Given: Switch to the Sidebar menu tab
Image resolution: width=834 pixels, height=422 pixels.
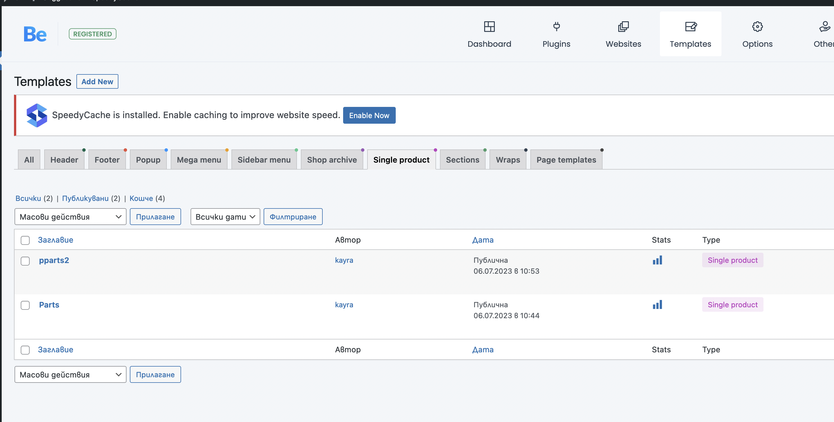Looking at the screenshot, I should pos(264,160).
